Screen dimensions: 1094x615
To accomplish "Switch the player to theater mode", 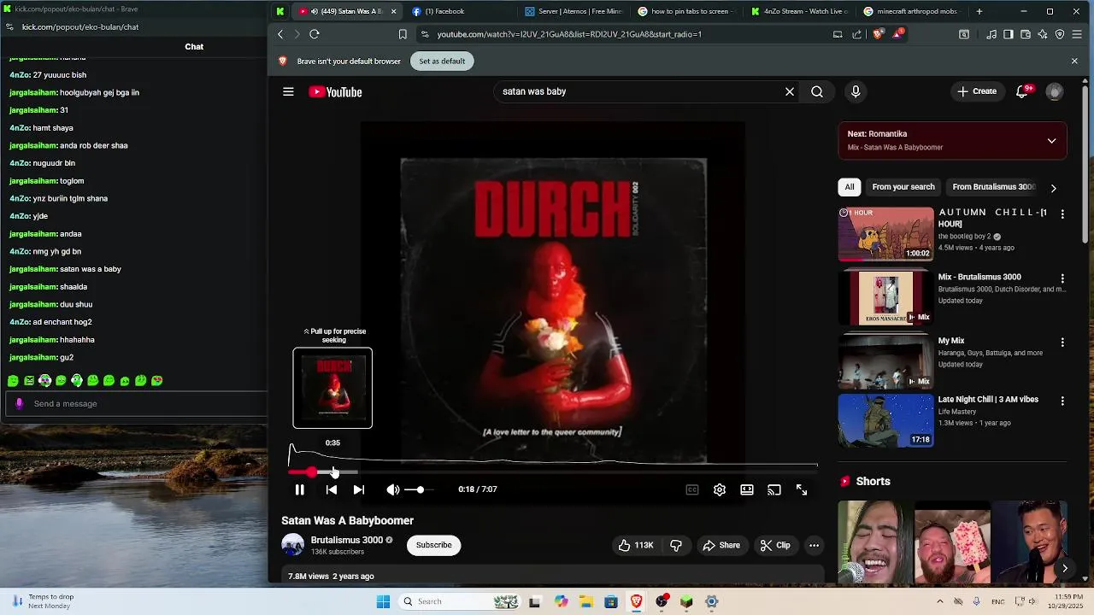I will click(x=747, y=489).
